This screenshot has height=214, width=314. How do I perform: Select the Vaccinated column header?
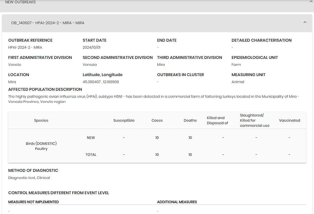point(290,120)
